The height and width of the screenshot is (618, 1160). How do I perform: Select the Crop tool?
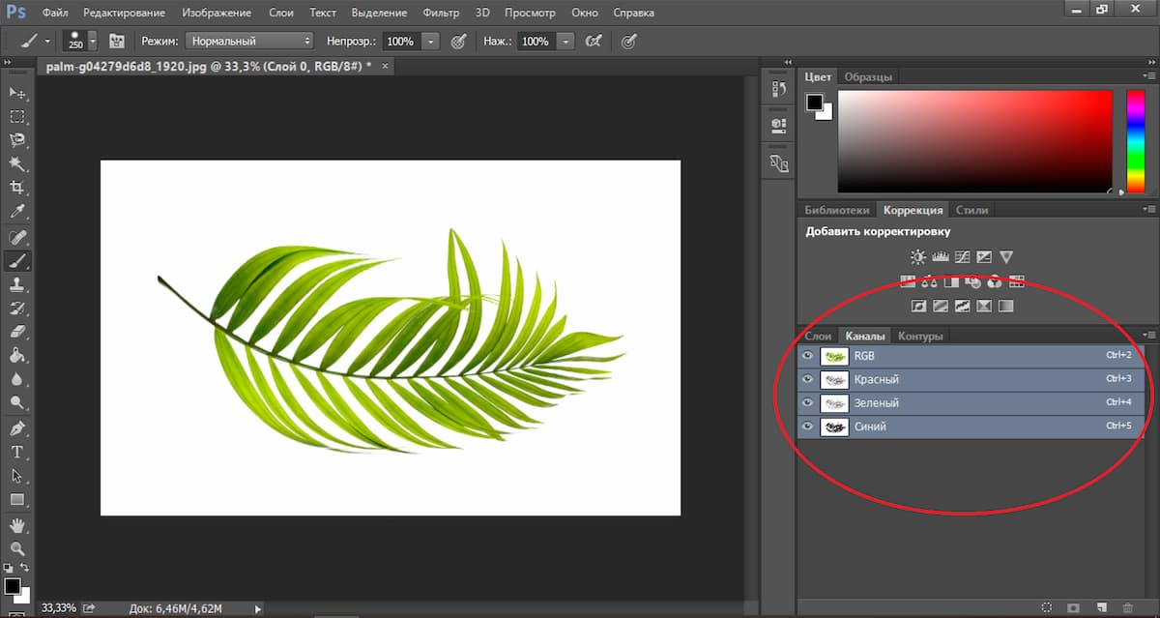[17, 188]
